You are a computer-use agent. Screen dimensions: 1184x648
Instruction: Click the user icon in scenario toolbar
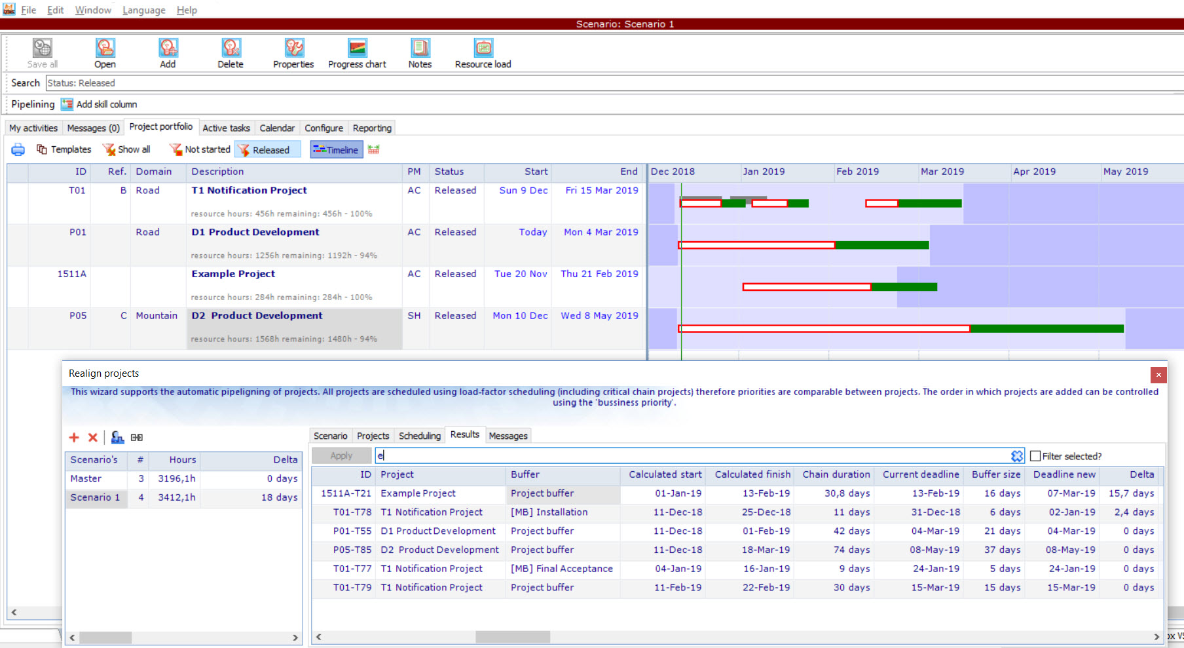pyautogui.click(x=117, y=438)
